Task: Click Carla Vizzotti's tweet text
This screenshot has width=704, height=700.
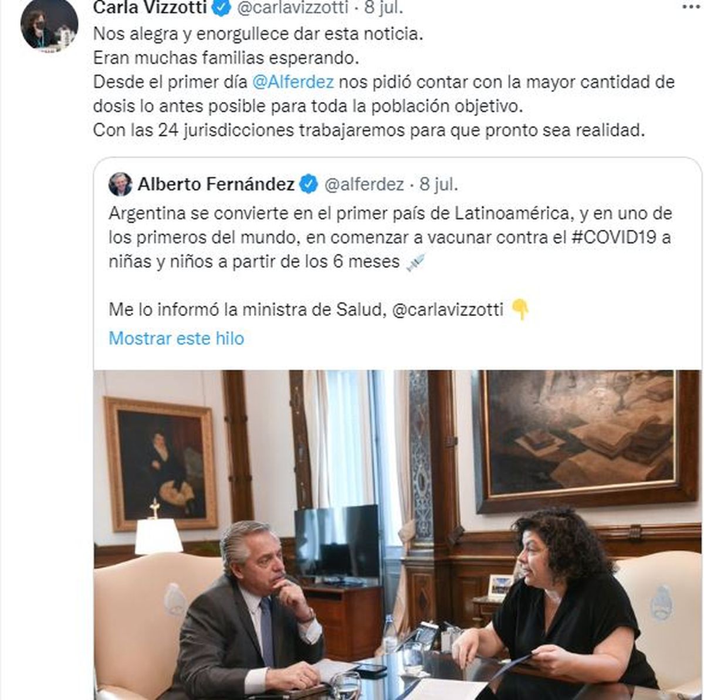Action: coord(384,82)
